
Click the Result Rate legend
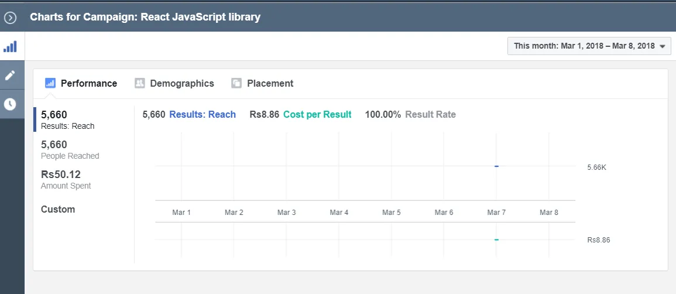(x=430, y=115)
